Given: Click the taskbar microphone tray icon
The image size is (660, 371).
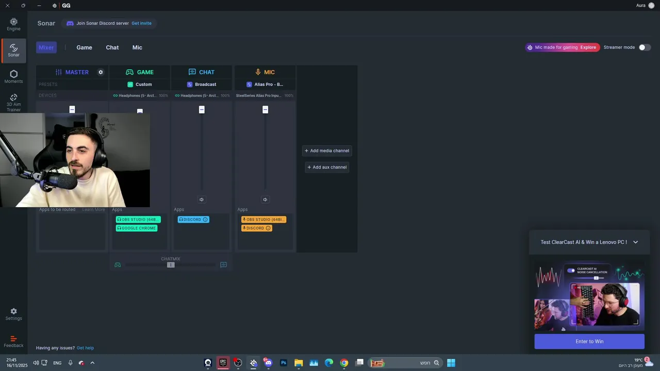Looking at the screenshot, I should click(70, 363).
